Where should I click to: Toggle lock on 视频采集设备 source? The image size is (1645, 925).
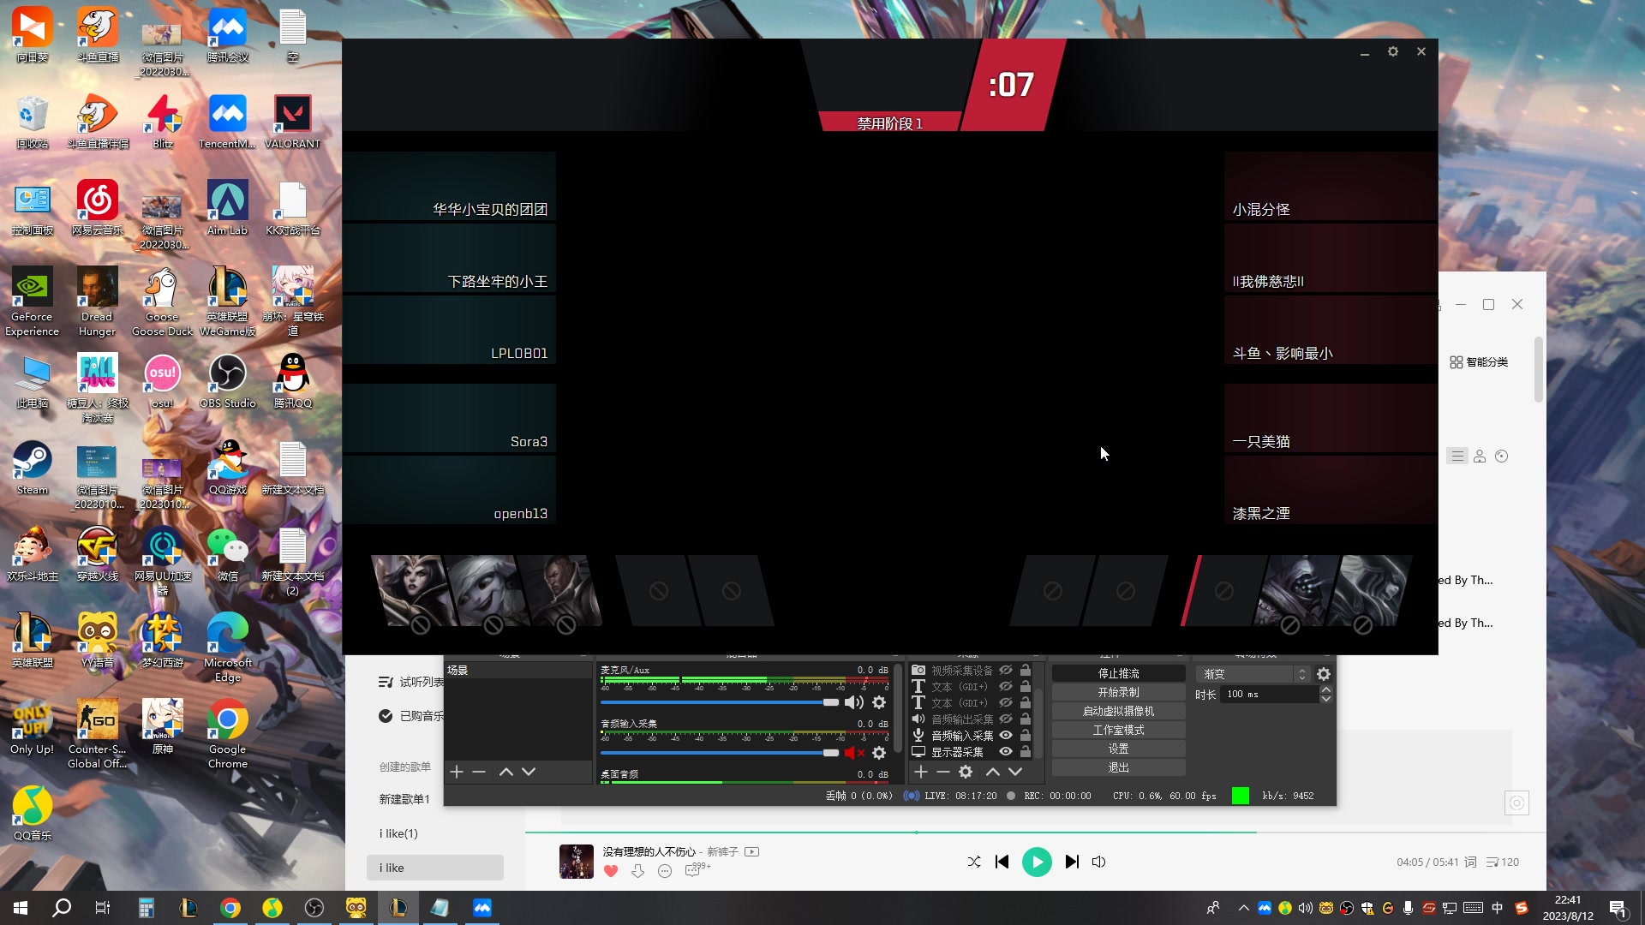pyautogui.click(x=1026, y=671)
